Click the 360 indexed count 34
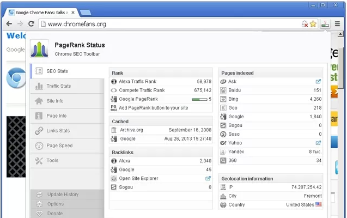Viewport: 347px width, 218px height. [319, 160]
